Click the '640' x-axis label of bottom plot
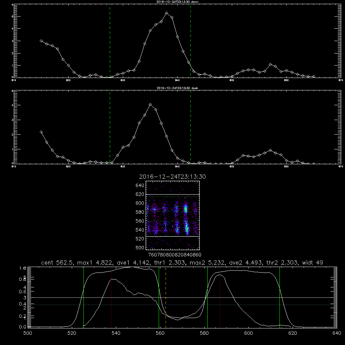Viewport: 345px width, 345px height. click(337, 333)
